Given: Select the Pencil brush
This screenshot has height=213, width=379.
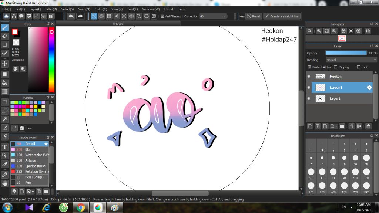Looking at the screenshot, I should point(30,144).
